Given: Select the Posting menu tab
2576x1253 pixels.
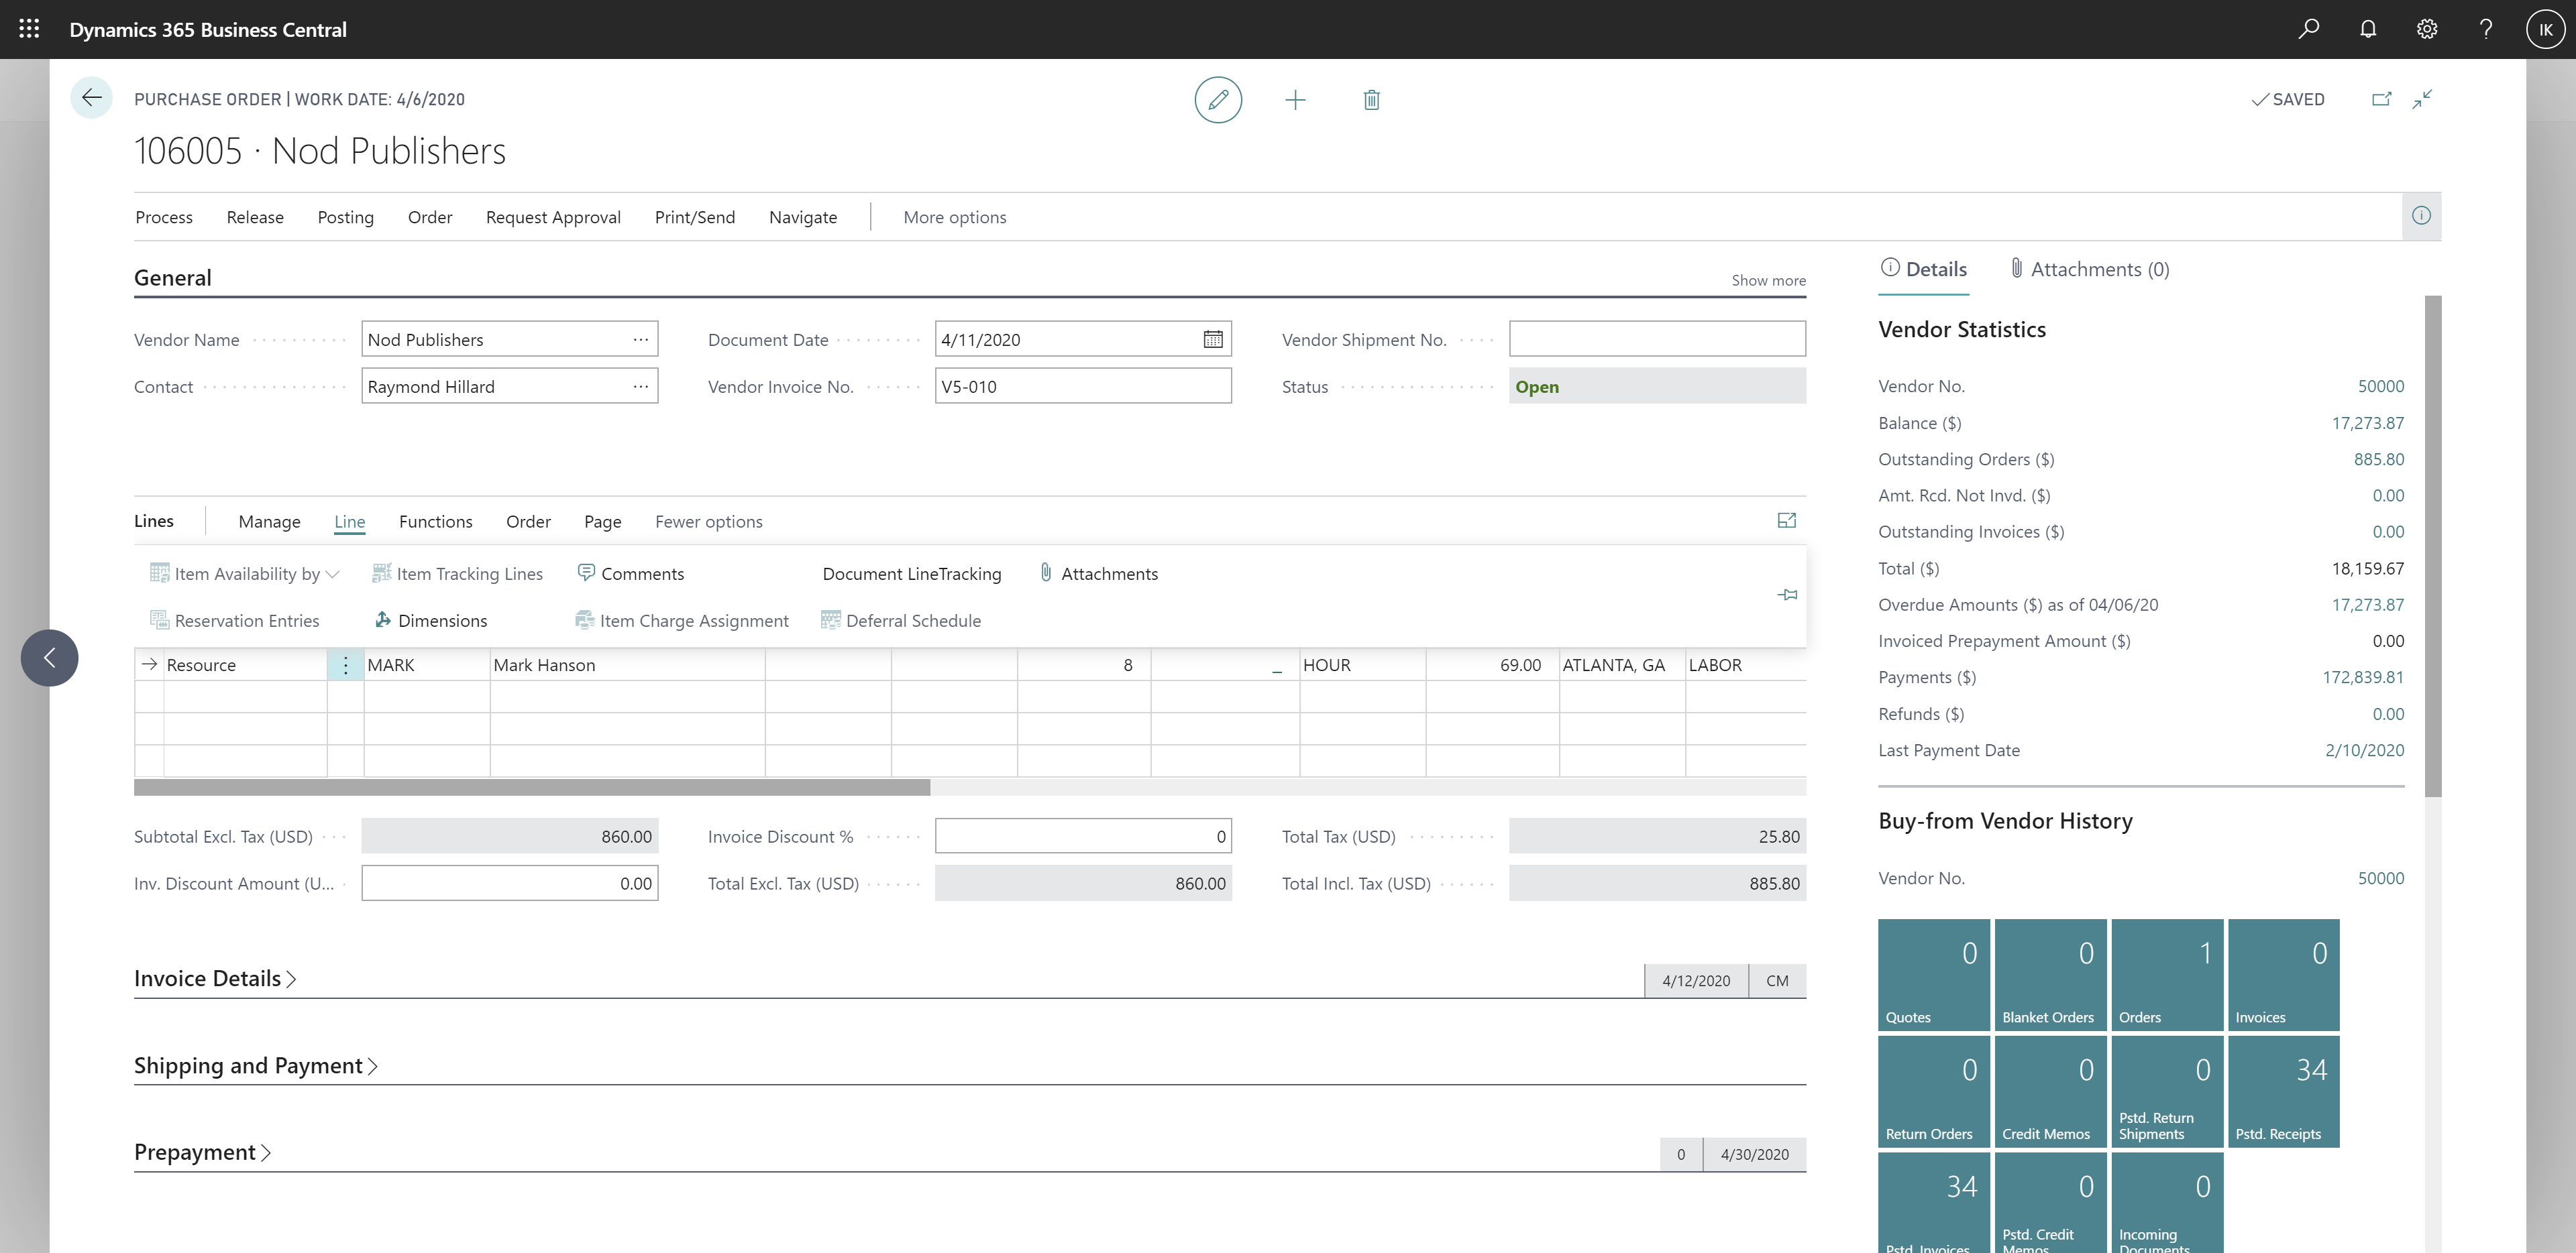Looking at the screenshot, I should click(x=343, y=215).
